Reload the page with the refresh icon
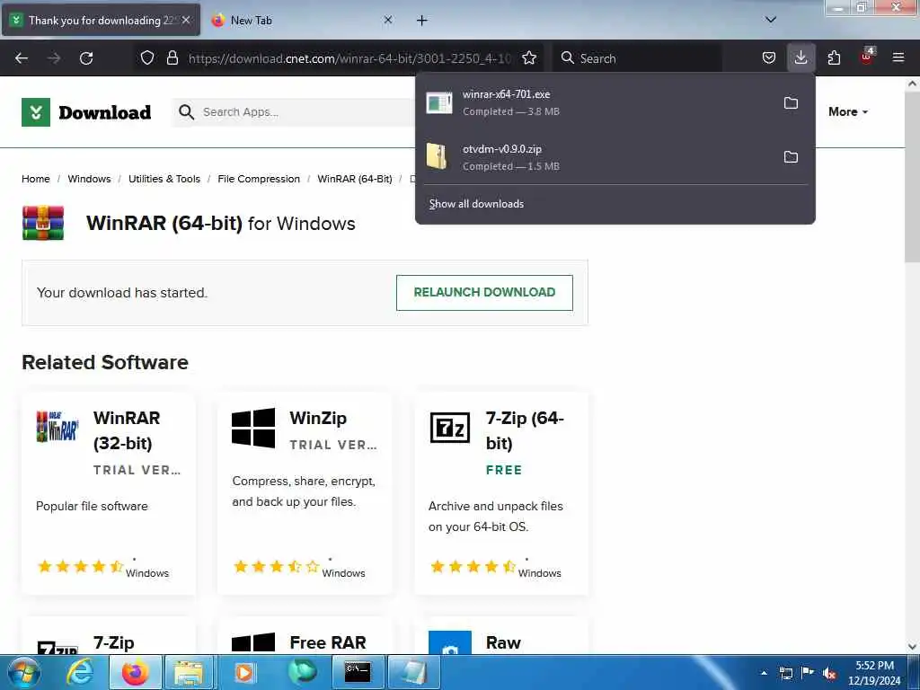Image resolution: width=920 pixels, height=690 pixels. coord(86,58)
